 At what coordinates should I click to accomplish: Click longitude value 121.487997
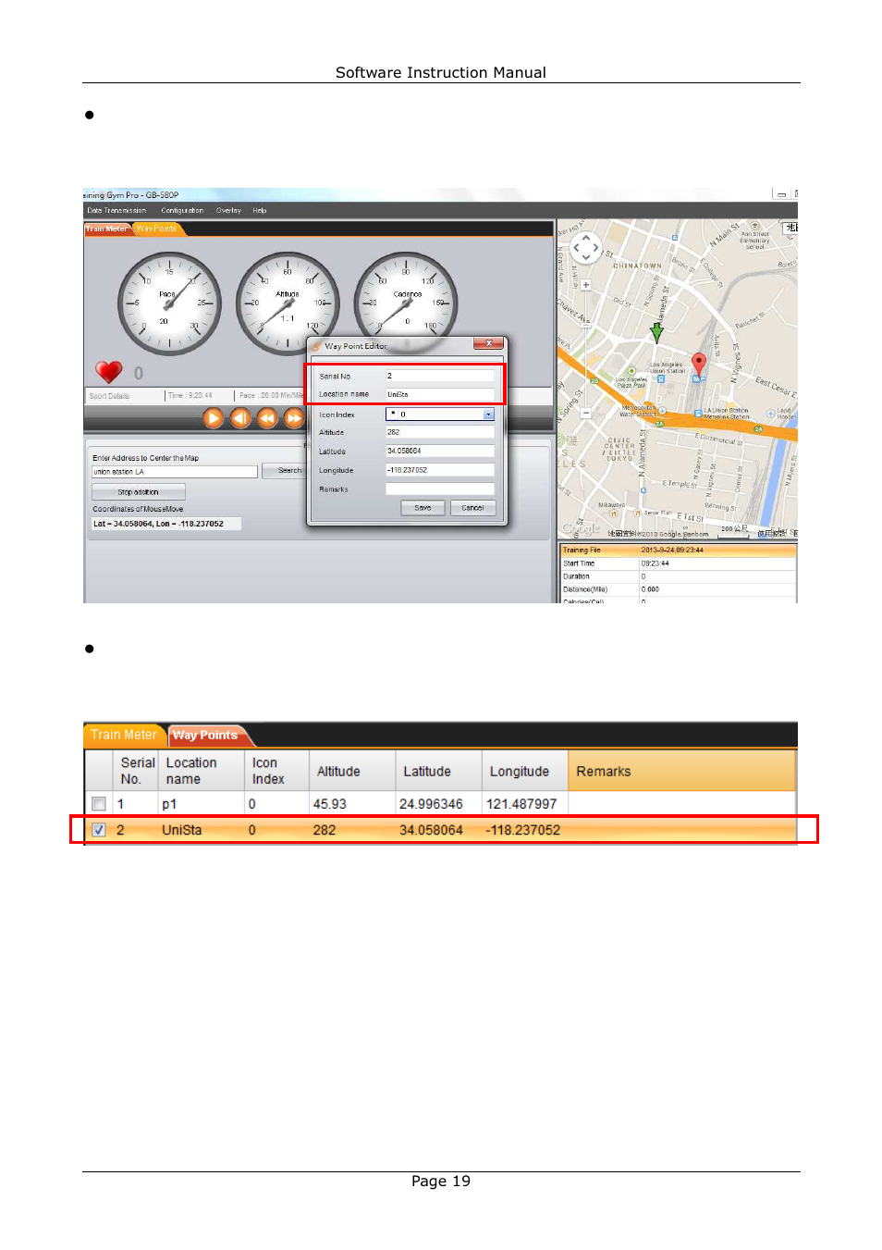coord(521,804)
